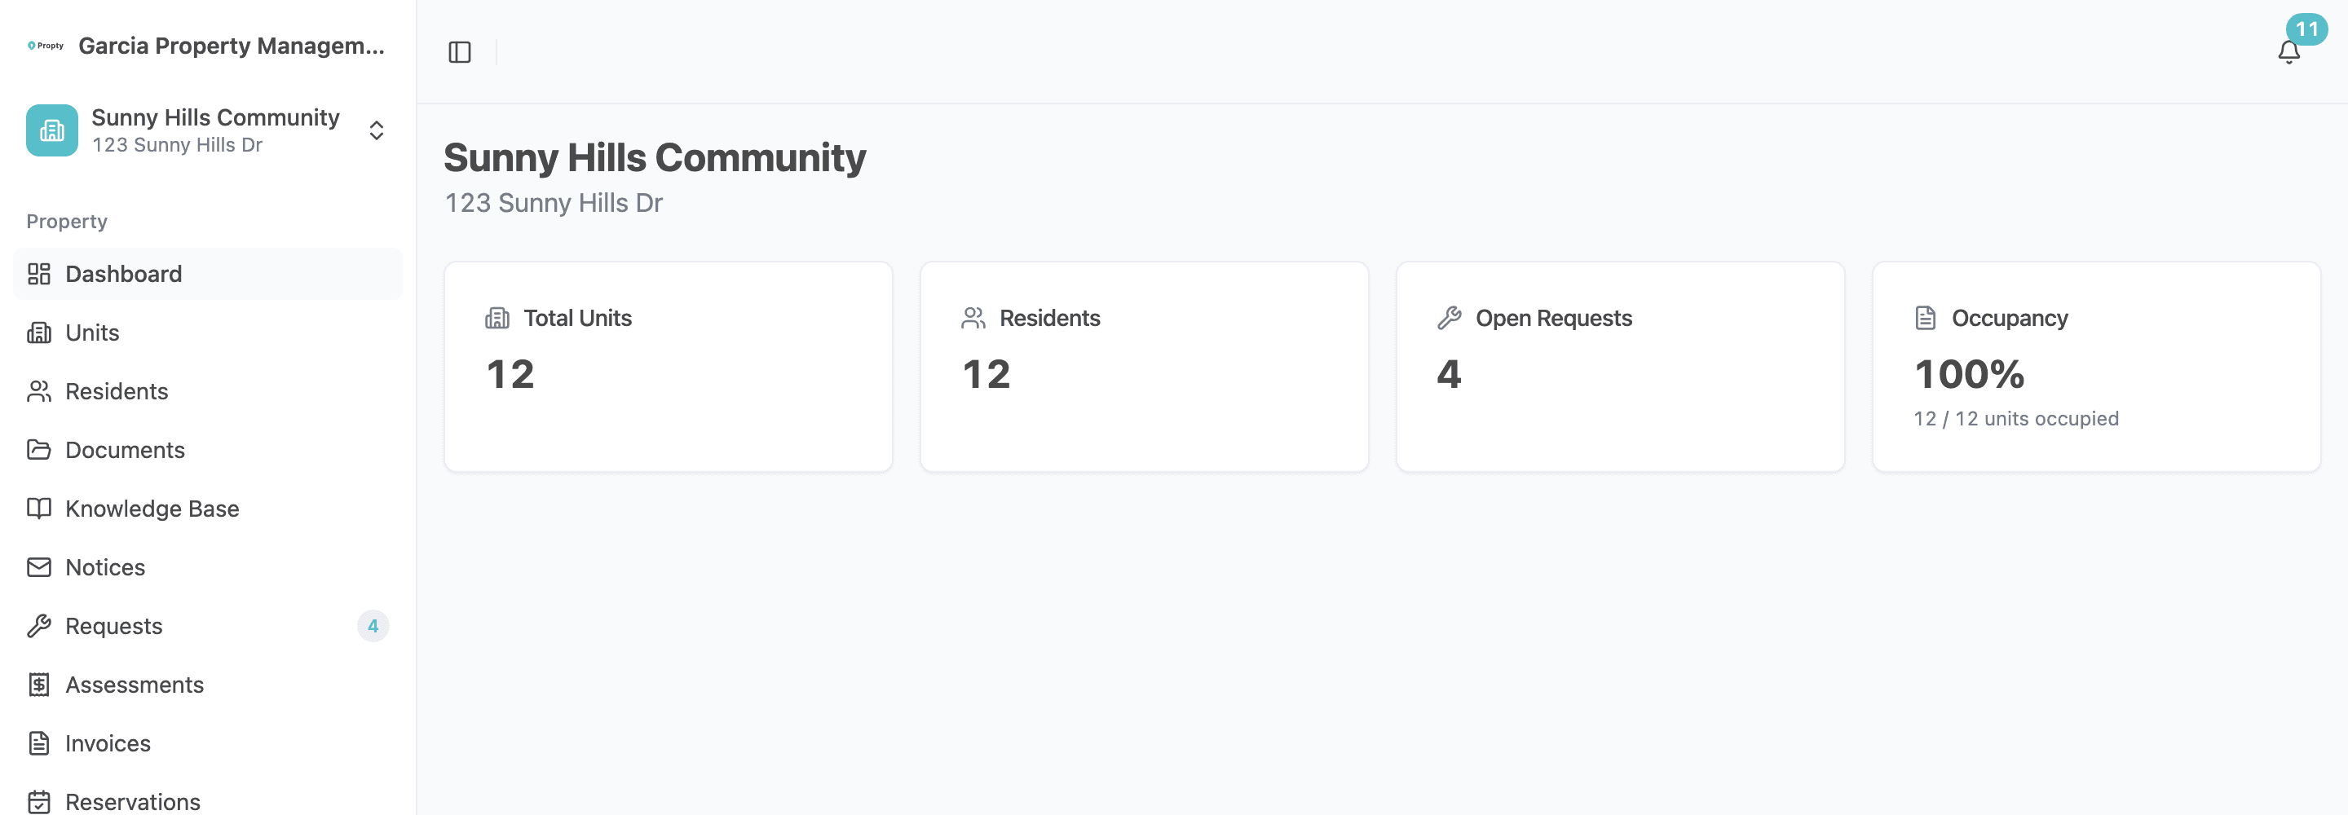
Task: Expand the Garcia Property Management header
Action: click(232, 46)
